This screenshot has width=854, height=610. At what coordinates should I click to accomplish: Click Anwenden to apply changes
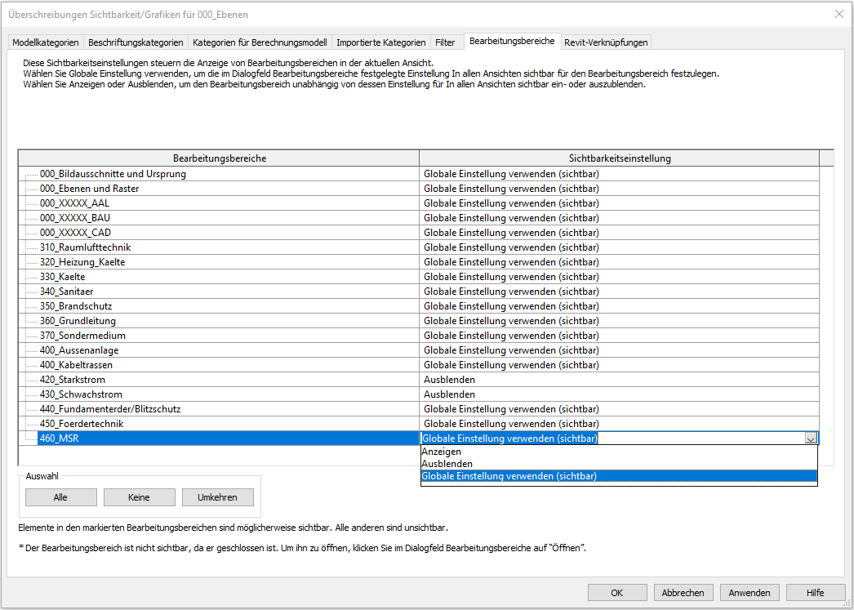click(749, 593)
